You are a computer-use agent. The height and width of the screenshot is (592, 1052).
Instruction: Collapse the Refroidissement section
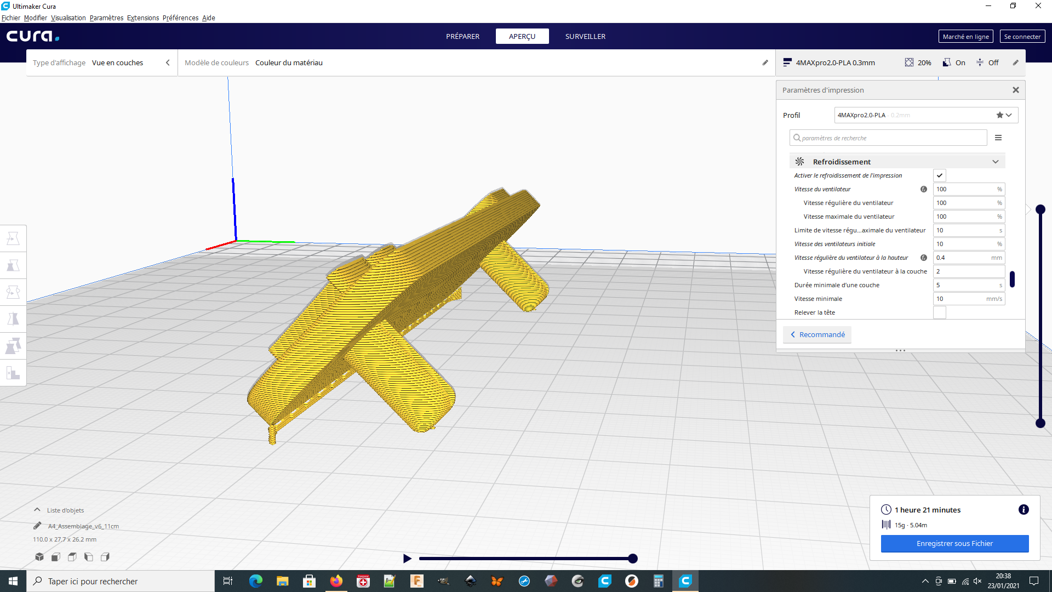(995, 162)
